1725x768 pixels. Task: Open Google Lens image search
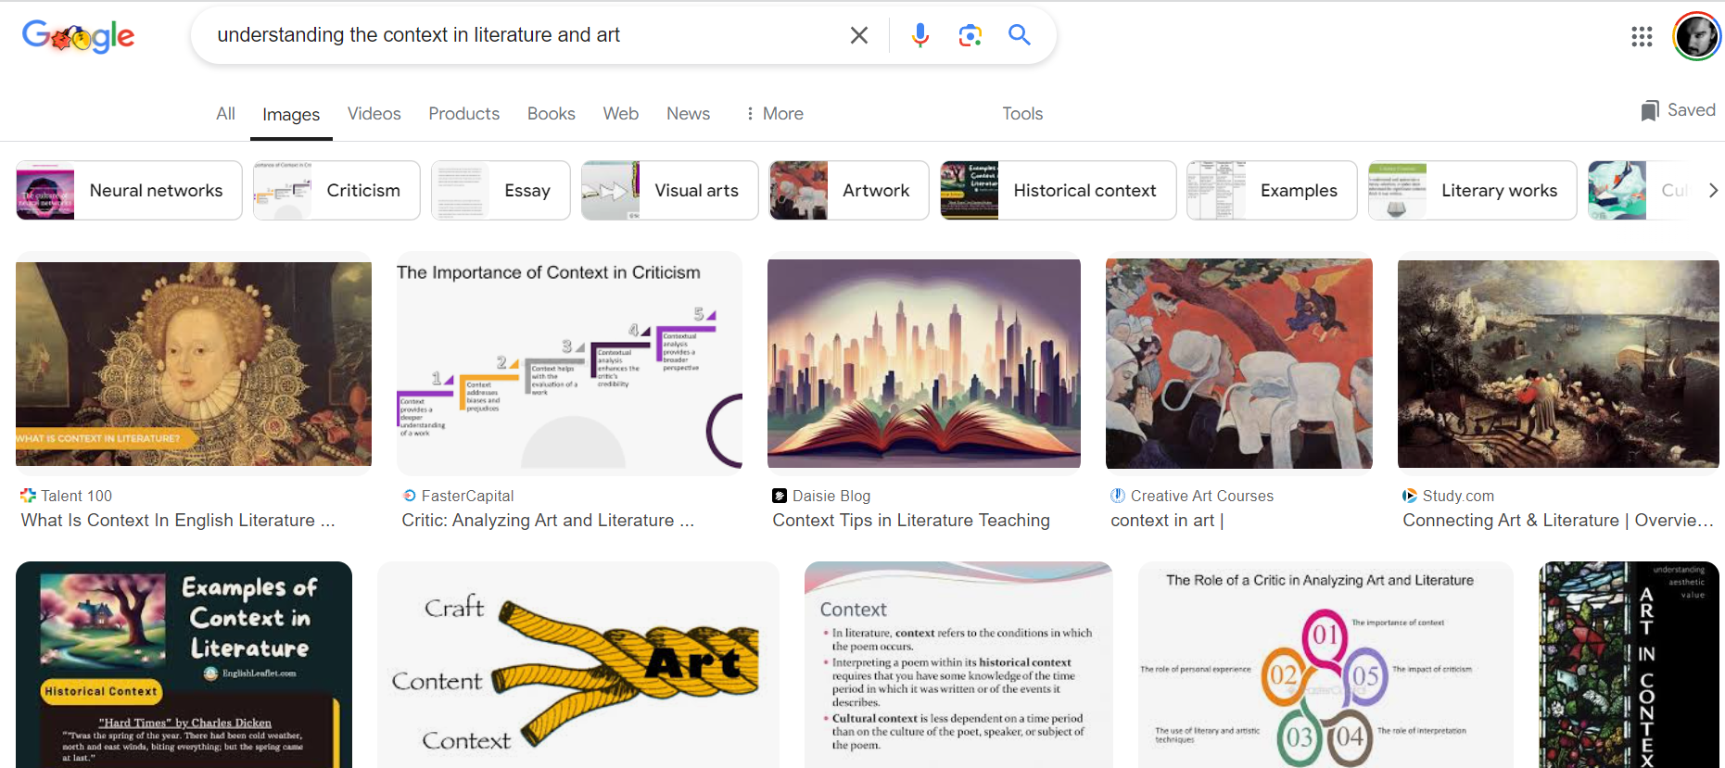[970, 35]
